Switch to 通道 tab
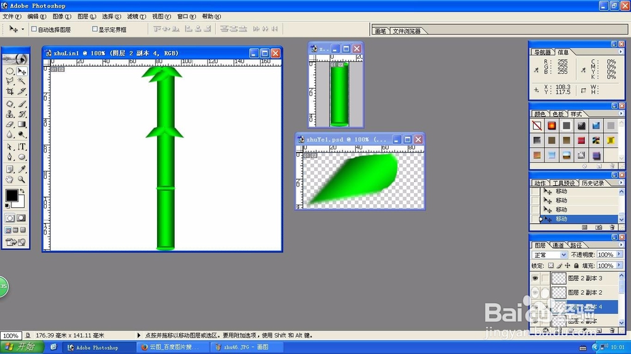This screenshot has width=631, height=354. 558,245
